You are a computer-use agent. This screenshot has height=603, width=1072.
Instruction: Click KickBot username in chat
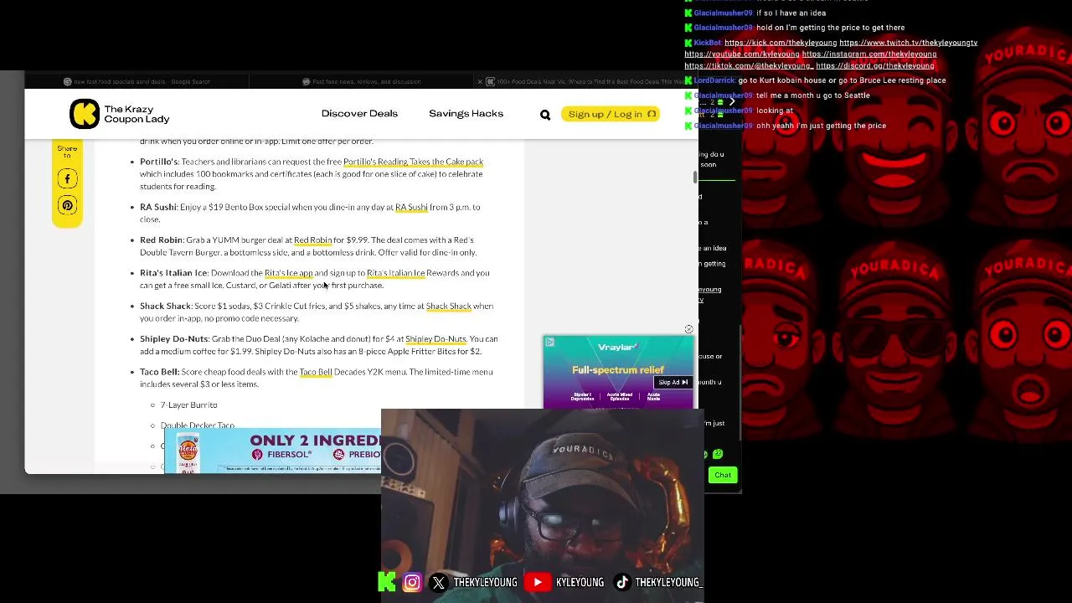point(708,43)
